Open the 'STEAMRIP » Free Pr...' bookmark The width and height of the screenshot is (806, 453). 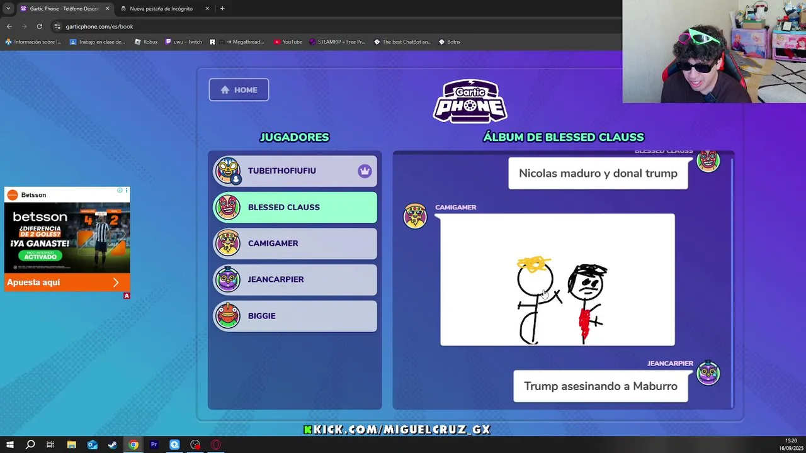coord(337,42)
